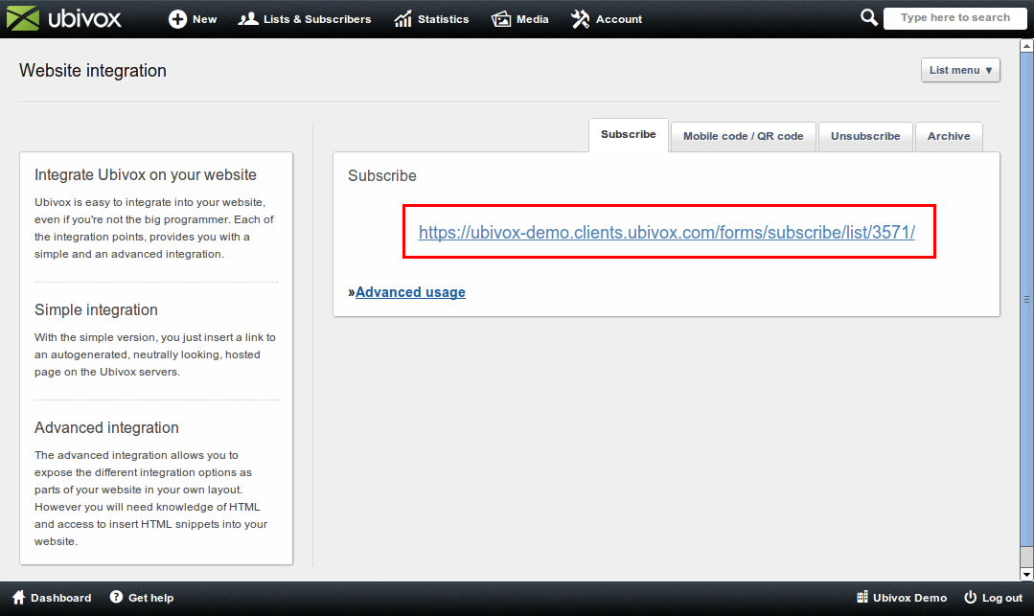
Task: Click the Integrate Ubivox on your website heading
Action: (x=146, y=174)
